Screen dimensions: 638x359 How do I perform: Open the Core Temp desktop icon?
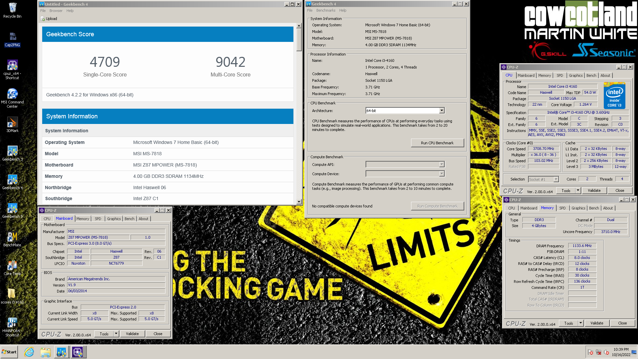coord(12,268)
